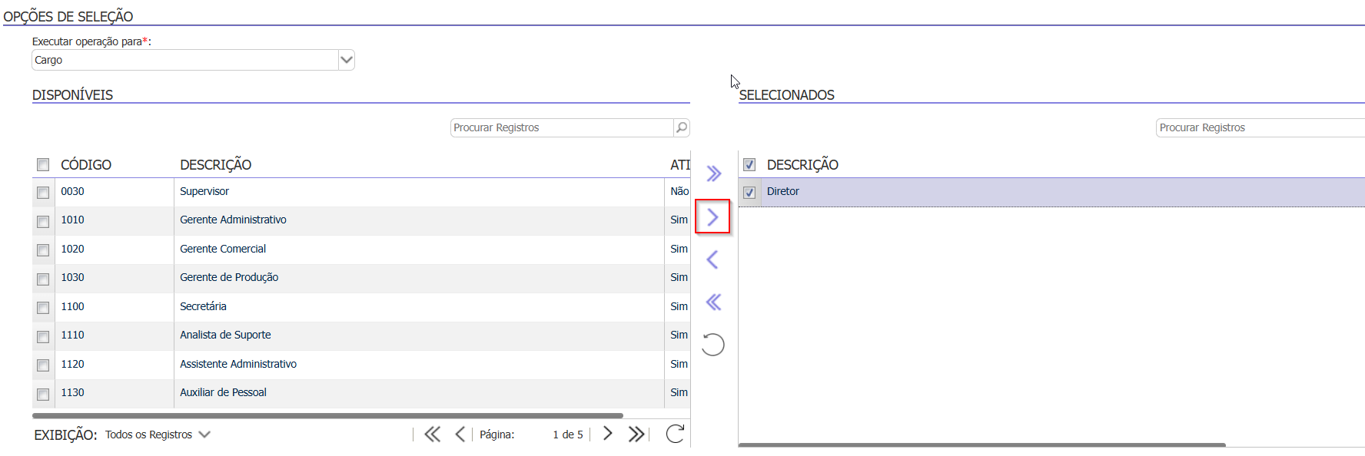The image size is (1365, 456).
Task: Tick the checkbox for Gerente Comercial row
Action: click(43, 250)
